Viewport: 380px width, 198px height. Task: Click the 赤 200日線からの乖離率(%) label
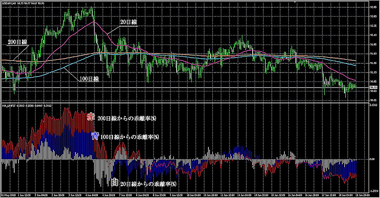point(122,118)
